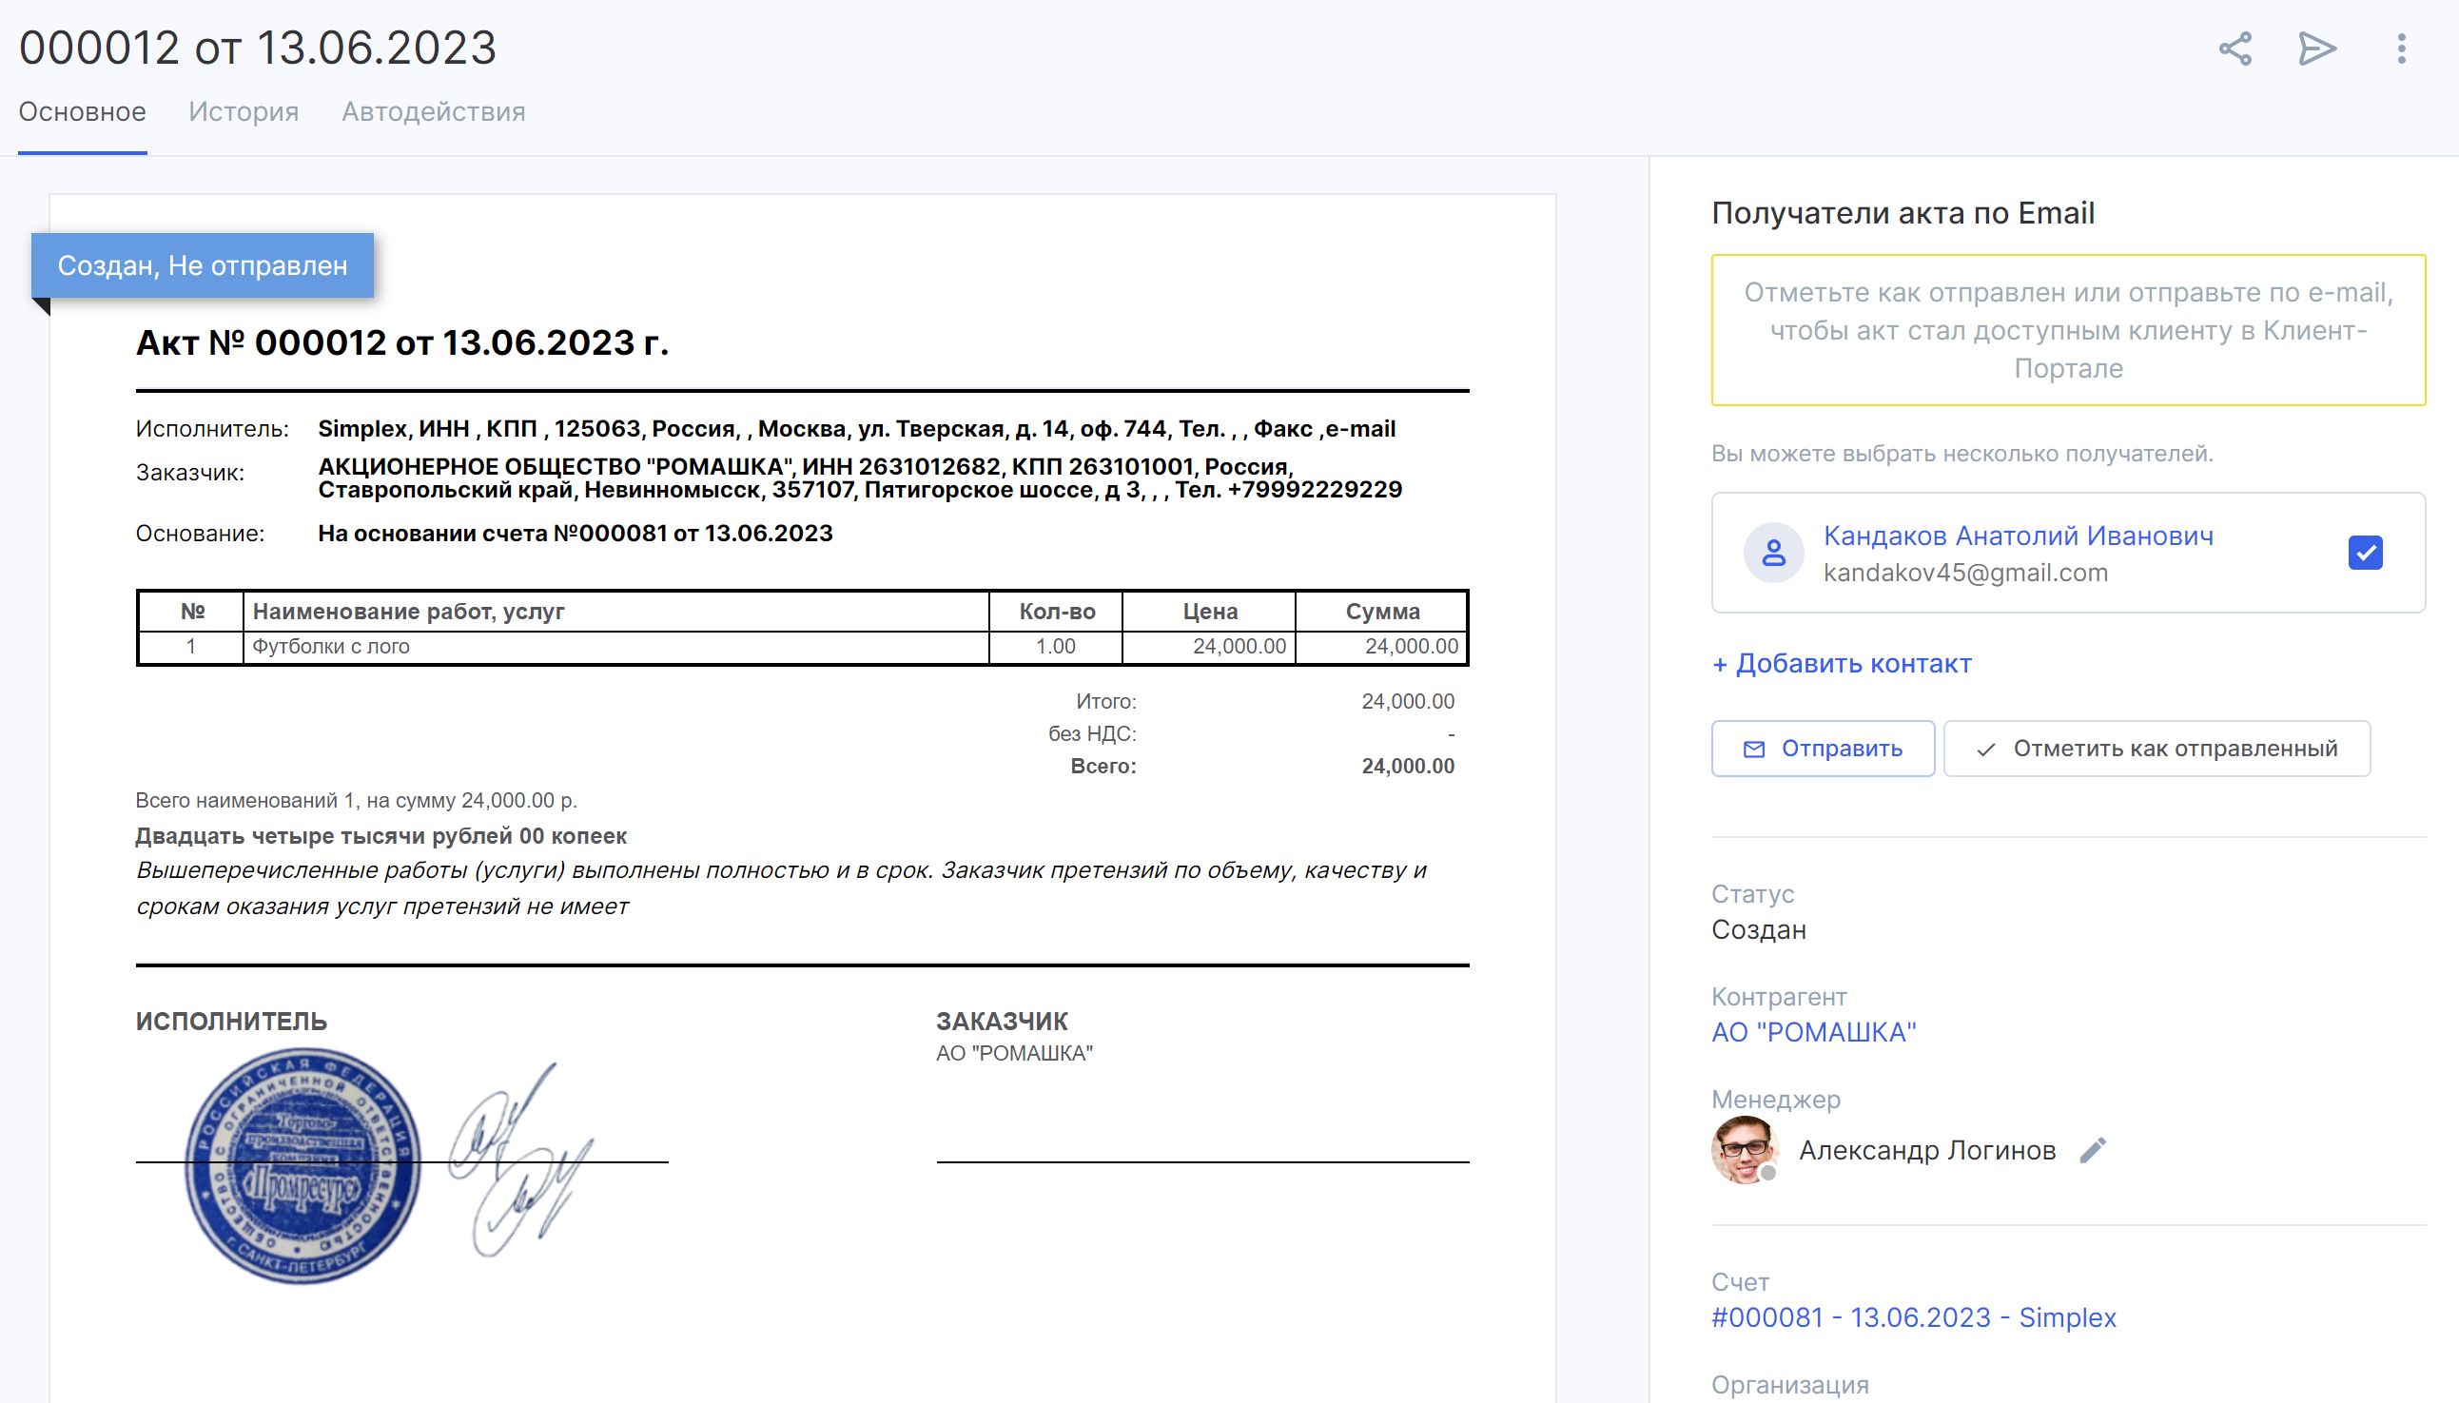Image resolution: width=2459 pixels, height=1403 pixels.
Task: Click the contact avatar icon for Кандаков
Action: pyautogui.click(x=1773, y=553)
